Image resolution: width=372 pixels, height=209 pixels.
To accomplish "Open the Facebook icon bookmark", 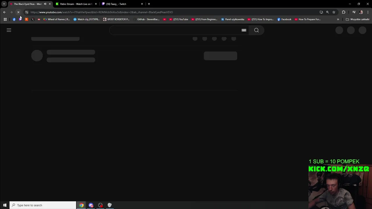I will coord(14,19).
